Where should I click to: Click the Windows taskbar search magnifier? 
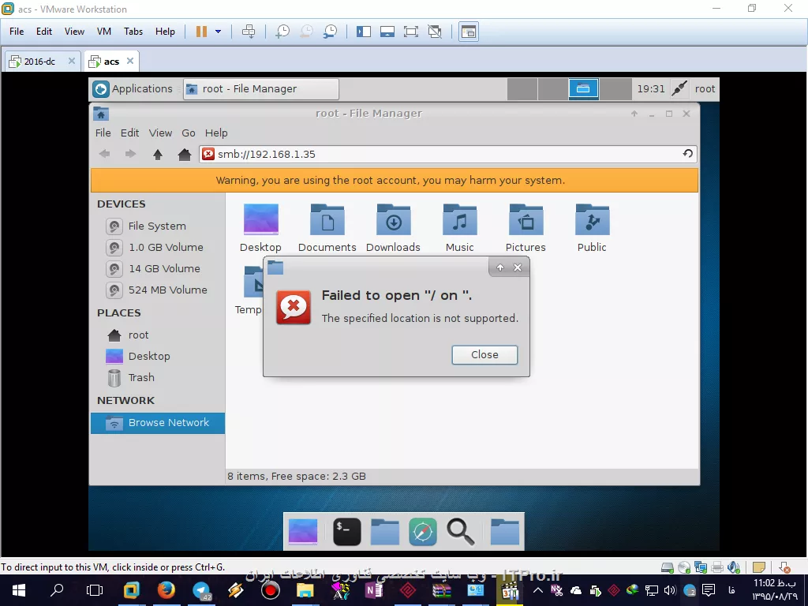57,590
